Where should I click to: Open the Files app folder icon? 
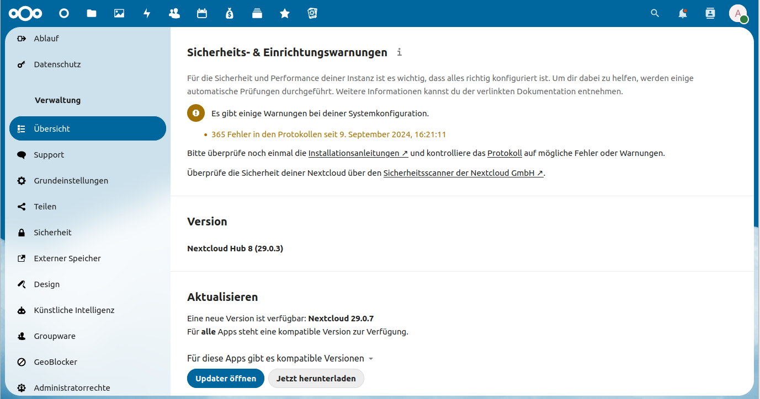coord(92,13)
